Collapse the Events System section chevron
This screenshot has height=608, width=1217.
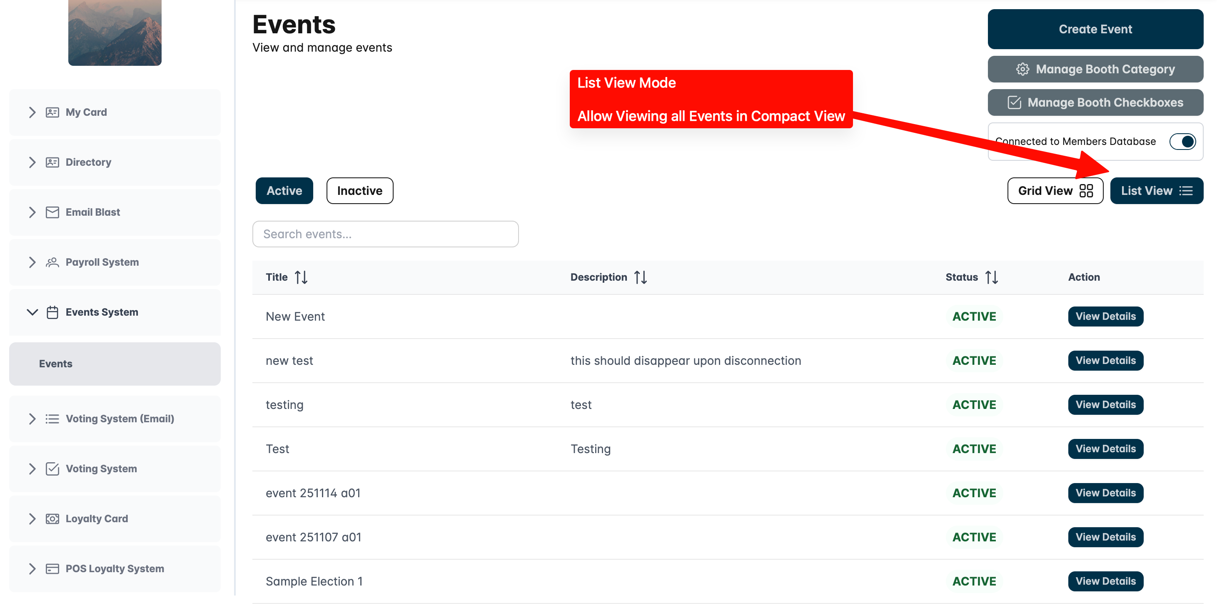click(32, 312)
